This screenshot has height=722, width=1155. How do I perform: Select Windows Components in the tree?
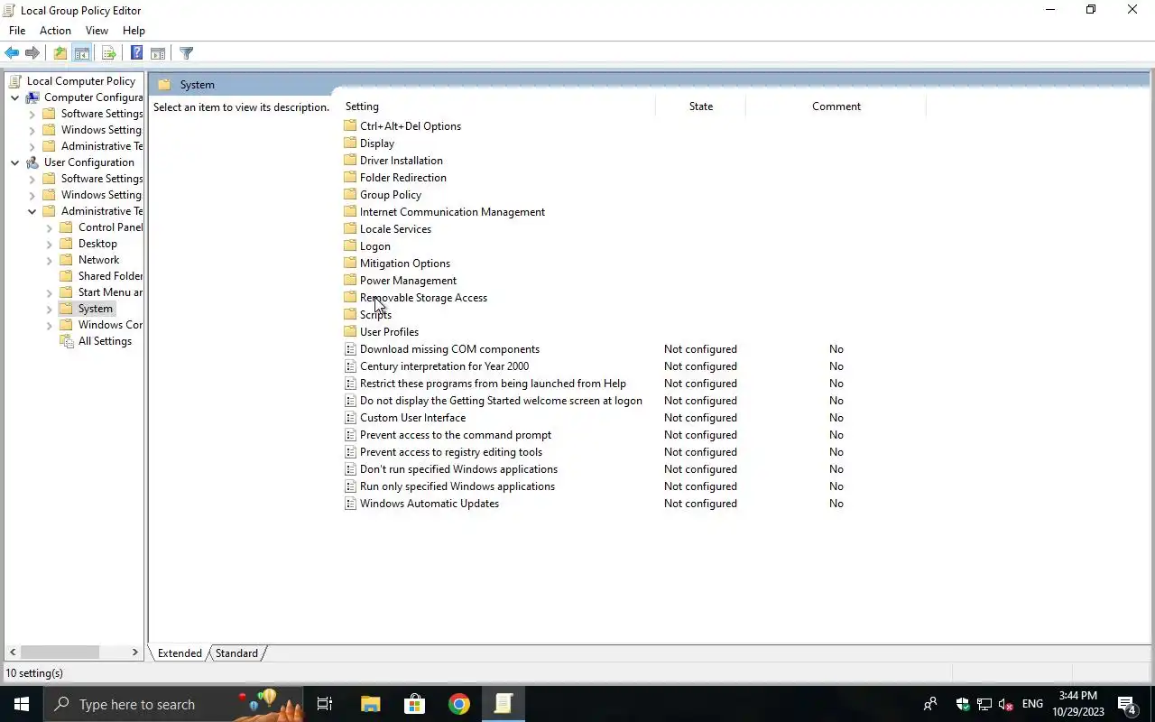(110, 325)
